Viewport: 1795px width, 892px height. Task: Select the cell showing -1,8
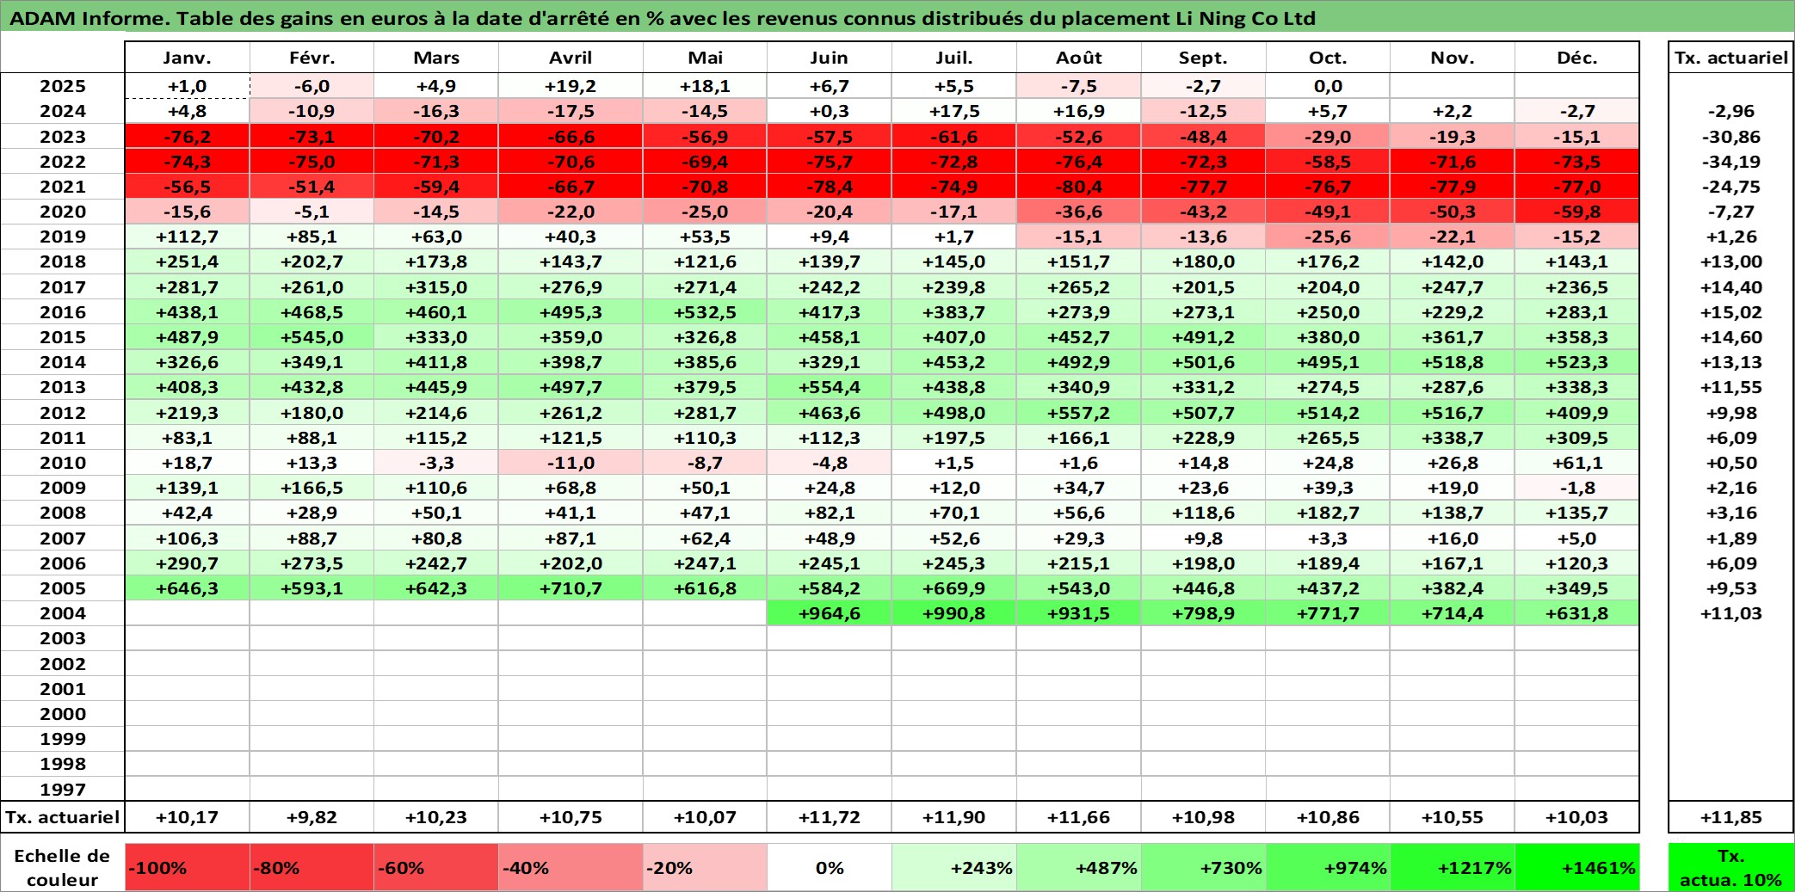1576,488
